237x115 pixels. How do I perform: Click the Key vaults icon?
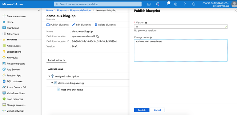(4, 57)
